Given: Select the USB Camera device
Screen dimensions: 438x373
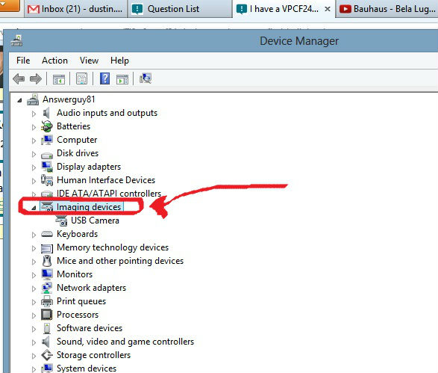Looking at the screenshot, I should [x=95, y=221].
